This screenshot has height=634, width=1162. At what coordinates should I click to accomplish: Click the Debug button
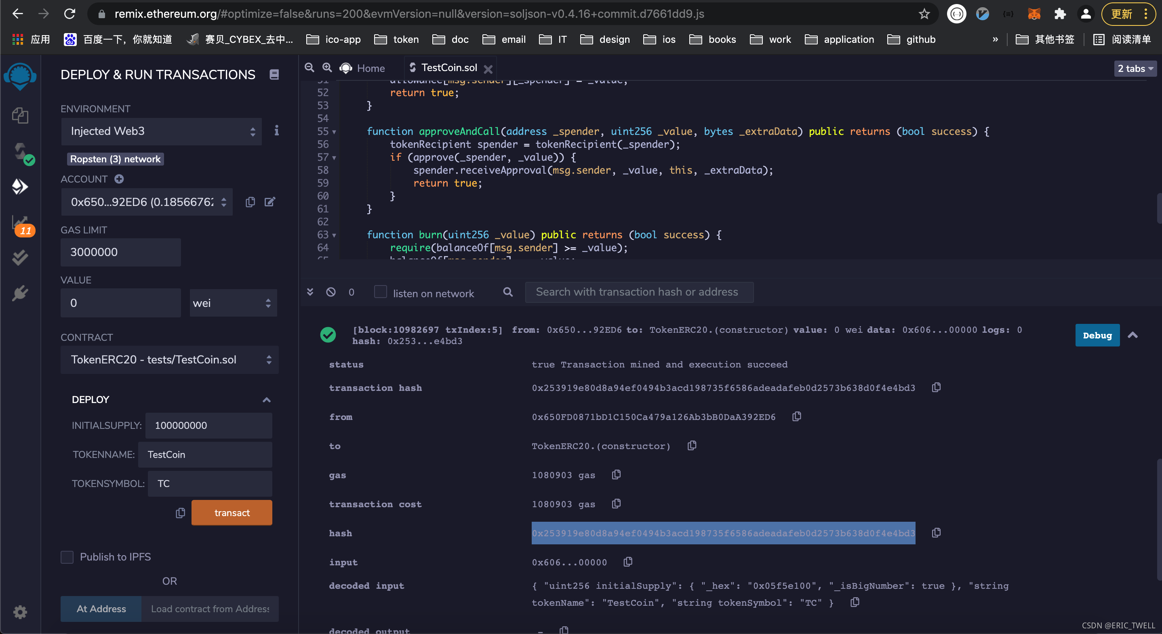tap(1097, 336)
